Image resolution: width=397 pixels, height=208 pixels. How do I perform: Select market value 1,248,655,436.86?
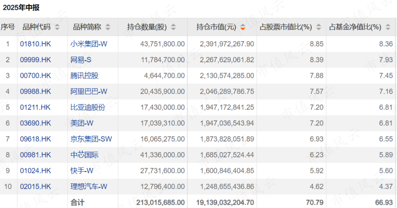(x=227, y=186)
